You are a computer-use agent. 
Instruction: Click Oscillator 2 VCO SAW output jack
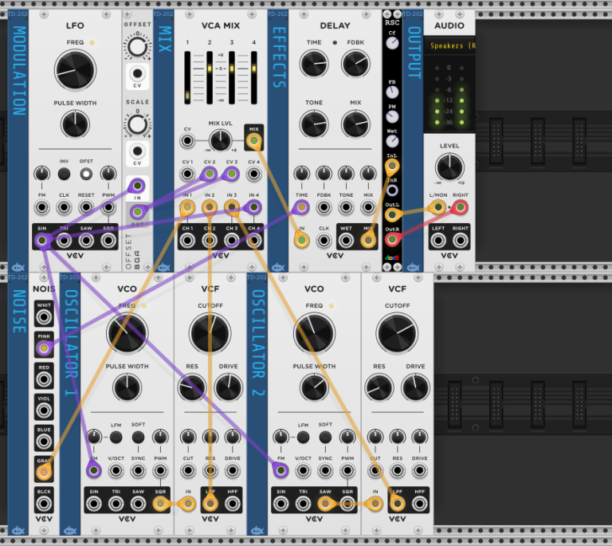pos(325,504)
